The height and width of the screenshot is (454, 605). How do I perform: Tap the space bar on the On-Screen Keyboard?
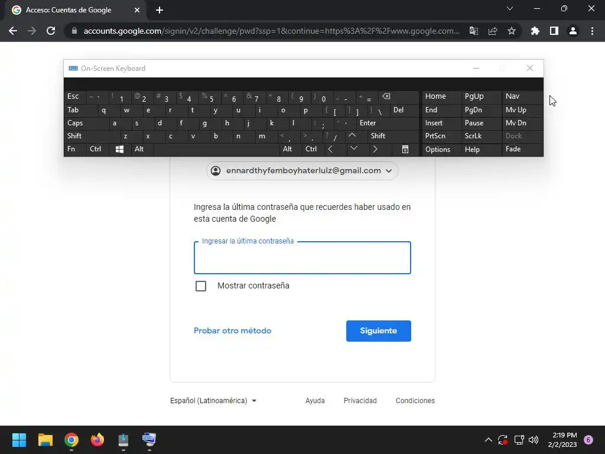(216, 150)
